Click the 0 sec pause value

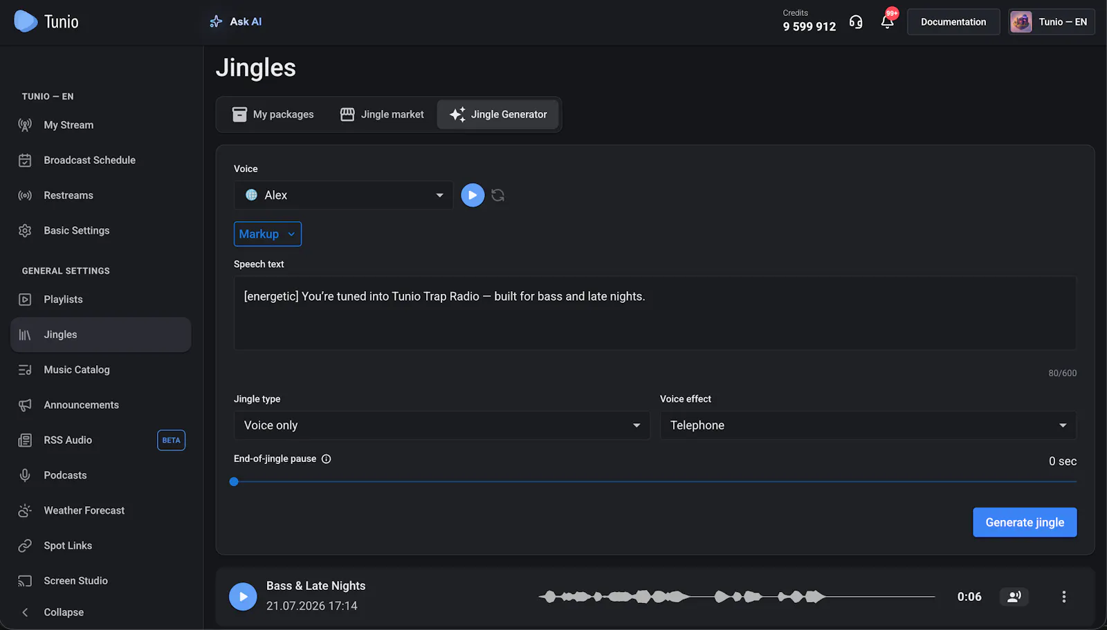pyautogui.click(x=1062, y=461)
